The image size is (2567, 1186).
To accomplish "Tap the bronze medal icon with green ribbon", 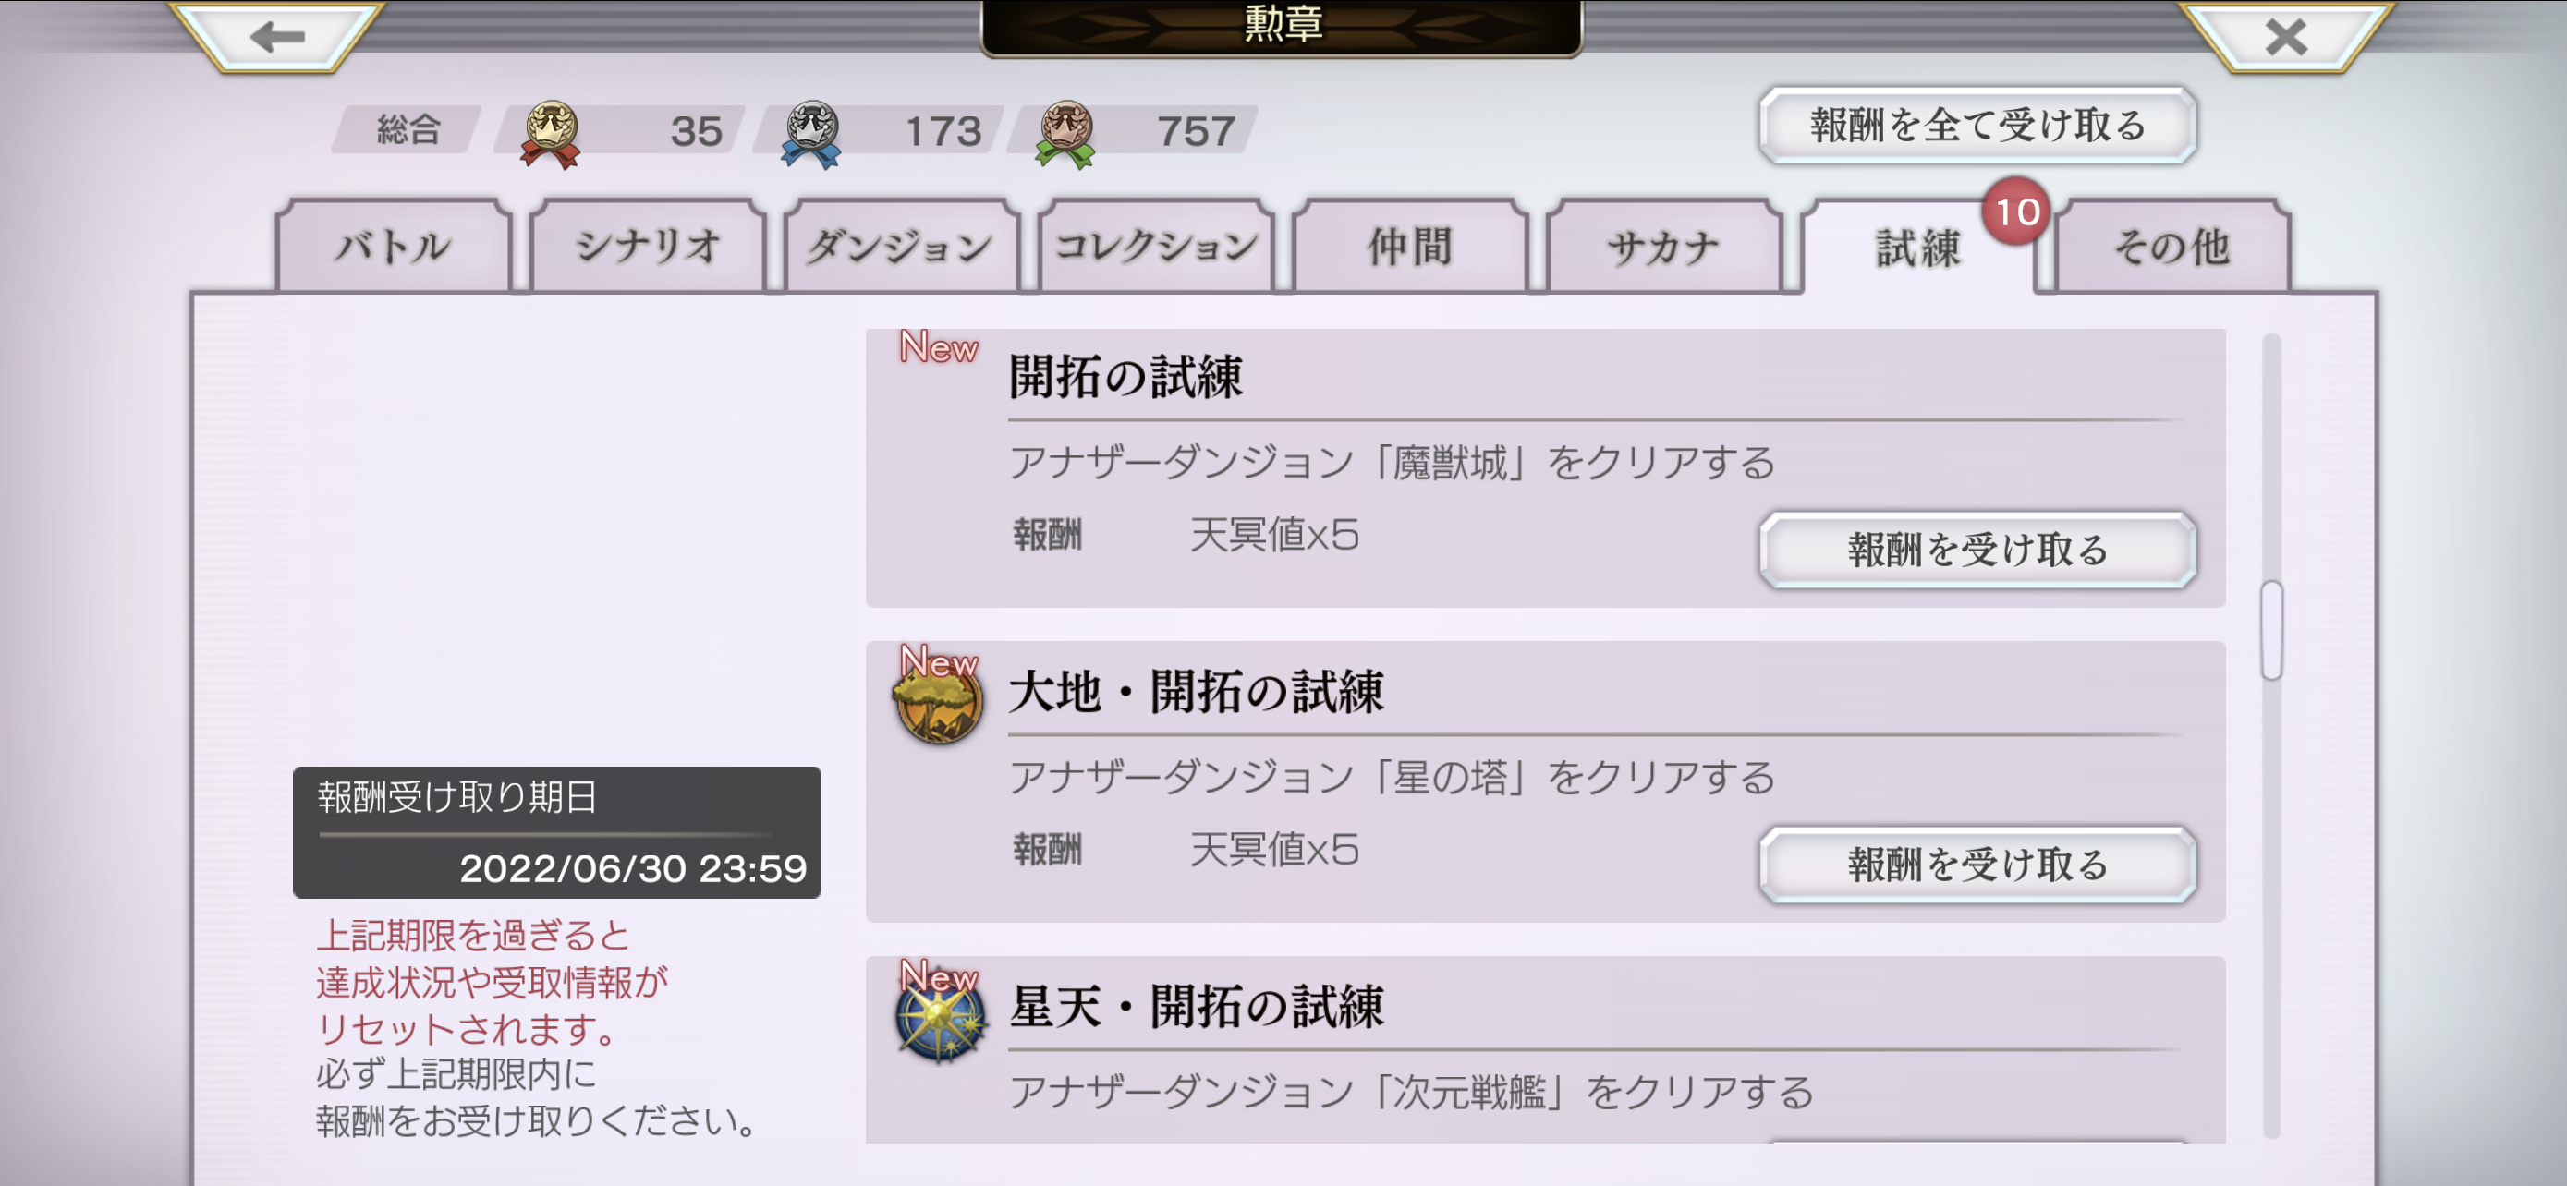I will (x=1065, y=135).
